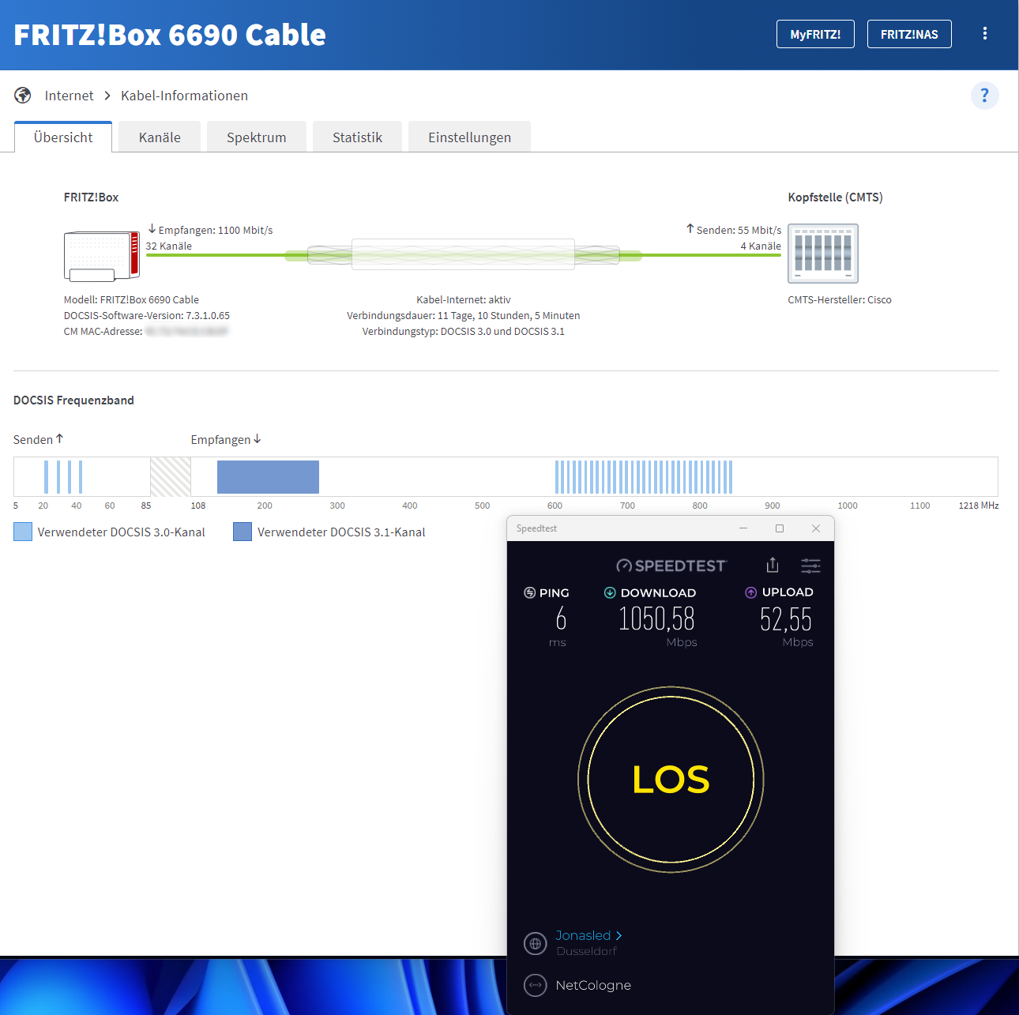Screen dimensions: 1019x1015
Task: Open the three-dot menu in FRITZ!Box header
Action: pyautogui.click(x=984, y=33)
